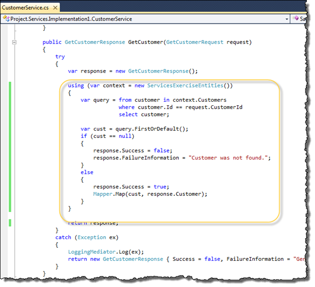The width and height of the screenshot is (315, 287).
Task: Click the "Customer was not found." string
Action: (228, 158)
